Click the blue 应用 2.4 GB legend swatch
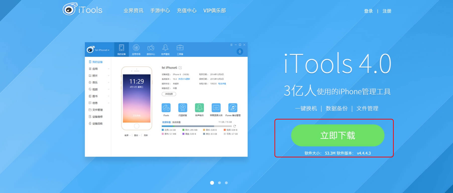 point(163,130)
